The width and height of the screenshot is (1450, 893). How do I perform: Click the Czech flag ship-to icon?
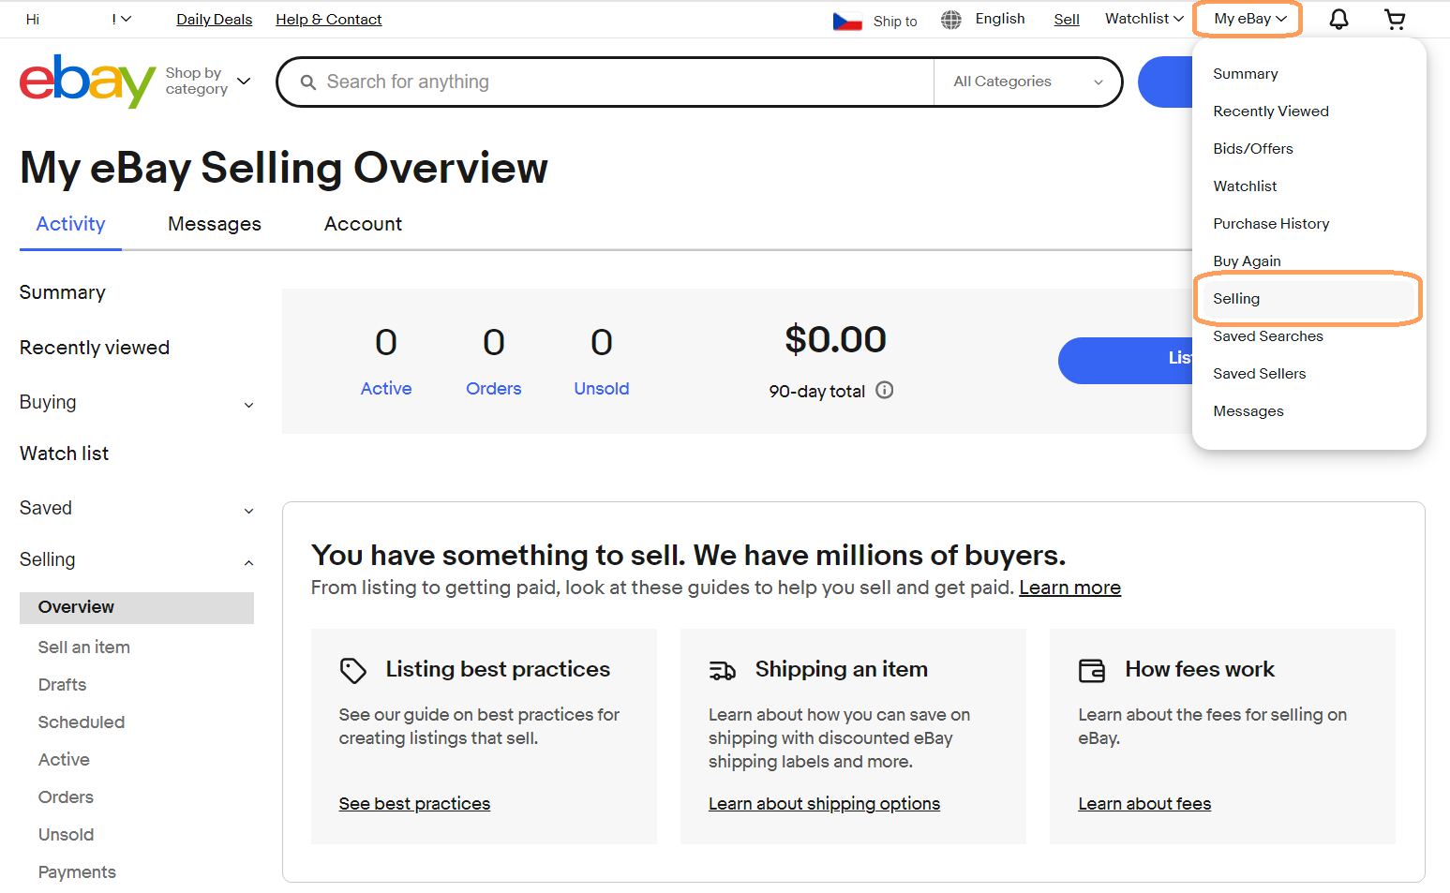(846, 19)
